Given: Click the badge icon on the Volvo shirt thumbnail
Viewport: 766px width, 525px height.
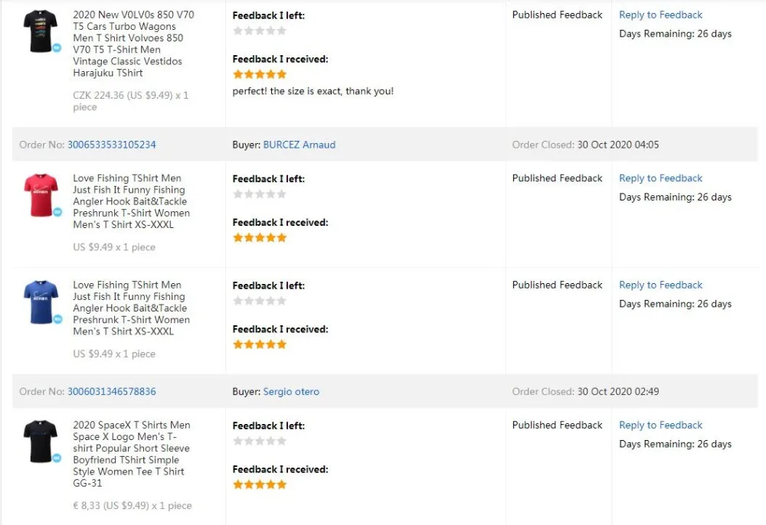Looking at the screenshot, I should point(57,47).
